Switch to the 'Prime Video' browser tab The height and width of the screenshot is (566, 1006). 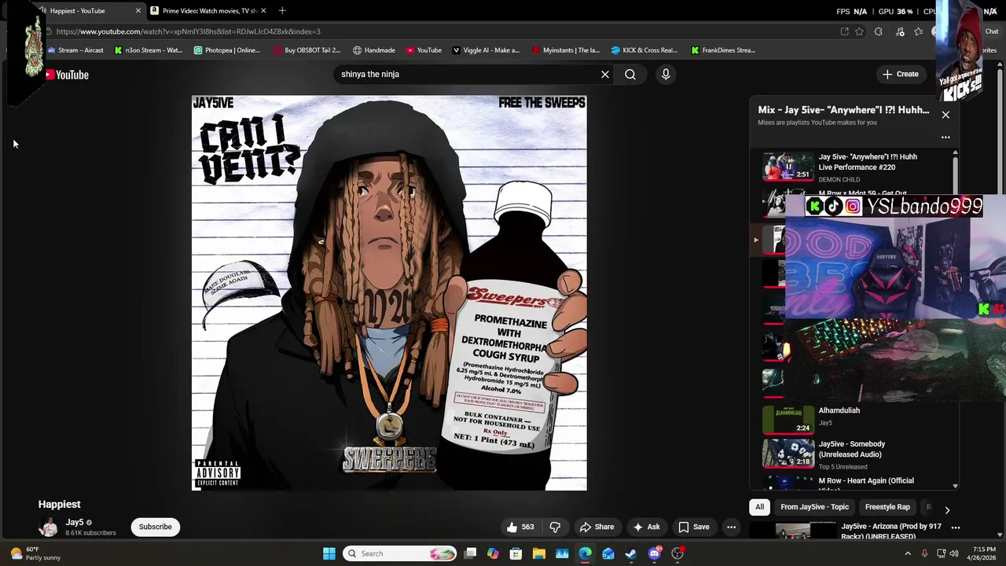tap(209, 11)
